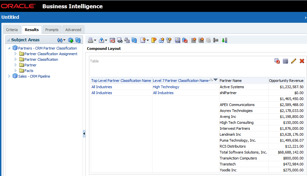Go to the Advanced tab
Screen dimensions: 307x176
pos(73,30)
